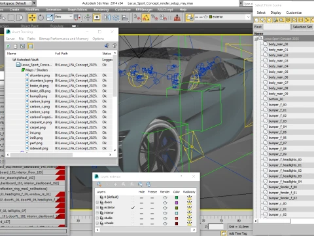Click the Tree View icon in Asset Tracking
Image resolution: width=314 pixels, height=236 pixels.
[x=23, y=46]
